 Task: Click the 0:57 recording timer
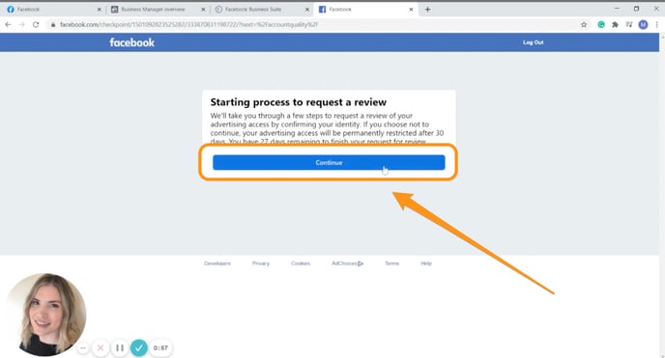click(x=160, y=347)
